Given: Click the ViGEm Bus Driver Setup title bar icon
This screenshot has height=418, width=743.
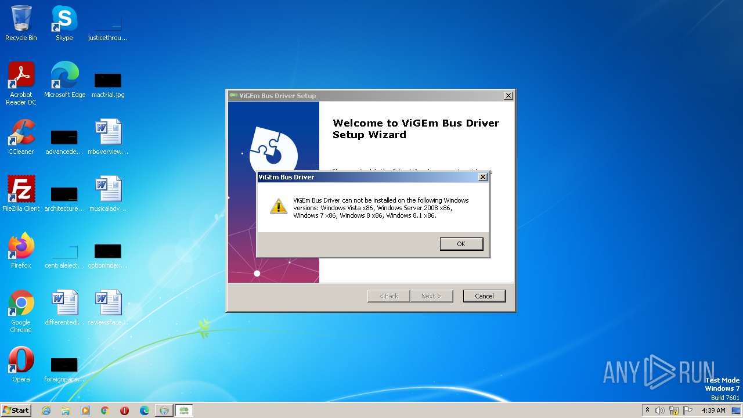Looking at the screenshot, I should 233,96.
